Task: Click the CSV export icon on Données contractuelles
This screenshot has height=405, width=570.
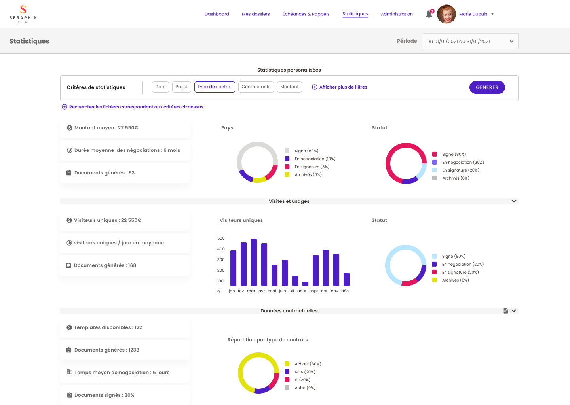Action: [x=505, y=311]
